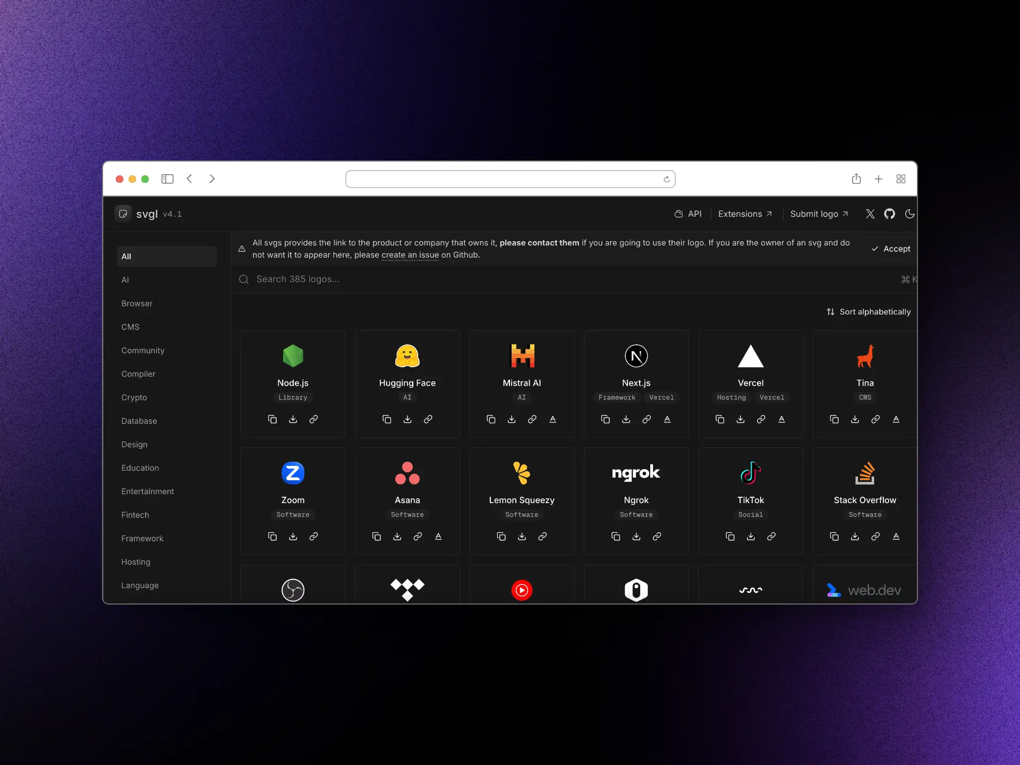Viewport: 1020px width, 765px height.
Task: Accept the logo usage notice
Action: point(891,249)
